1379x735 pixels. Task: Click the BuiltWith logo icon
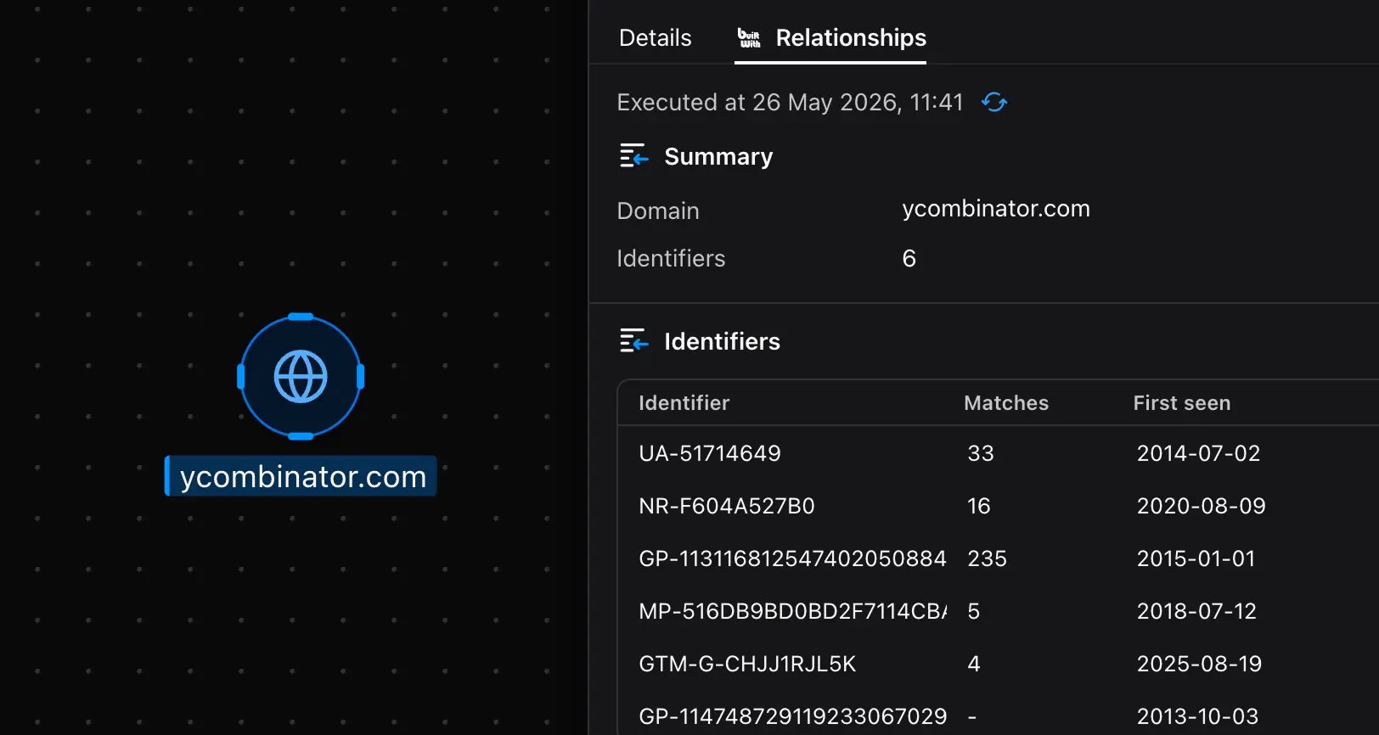coord(749,38)
